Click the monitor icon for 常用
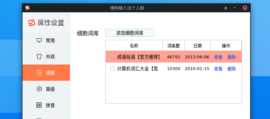The image size is (270, 119). click(x=39, y=41)
